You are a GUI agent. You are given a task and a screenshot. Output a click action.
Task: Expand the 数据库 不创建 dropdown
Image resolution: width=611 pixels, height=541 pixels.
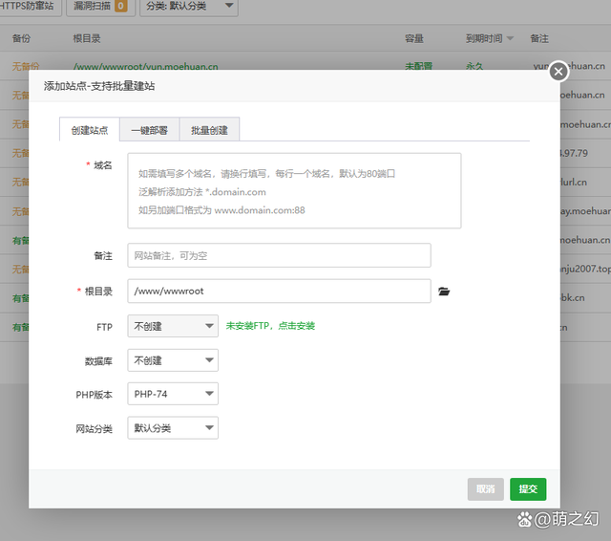click(173, 360)
